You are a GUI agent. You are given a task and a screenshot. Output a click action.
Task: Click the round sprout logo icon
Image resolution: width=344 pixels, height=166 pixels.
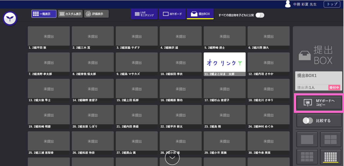coord(10,19)
